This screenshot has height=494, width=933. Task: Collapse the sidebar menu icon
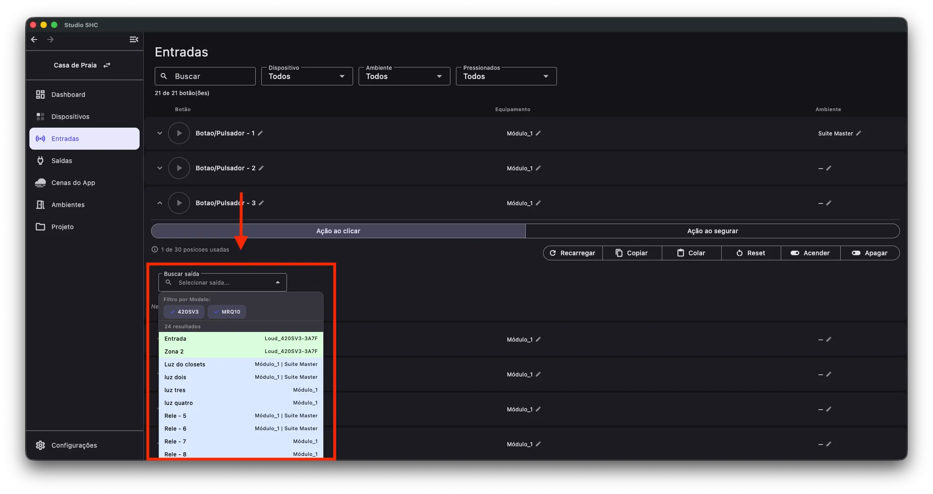[134, 39]
